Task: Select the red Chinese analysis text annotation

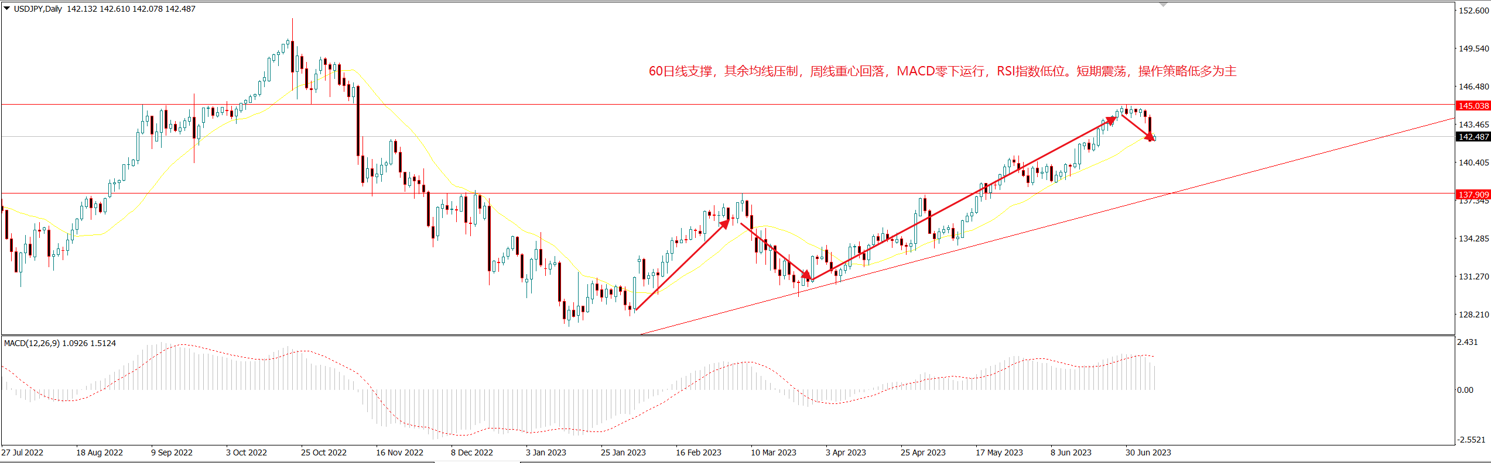Action: click(x=942, y=71)
